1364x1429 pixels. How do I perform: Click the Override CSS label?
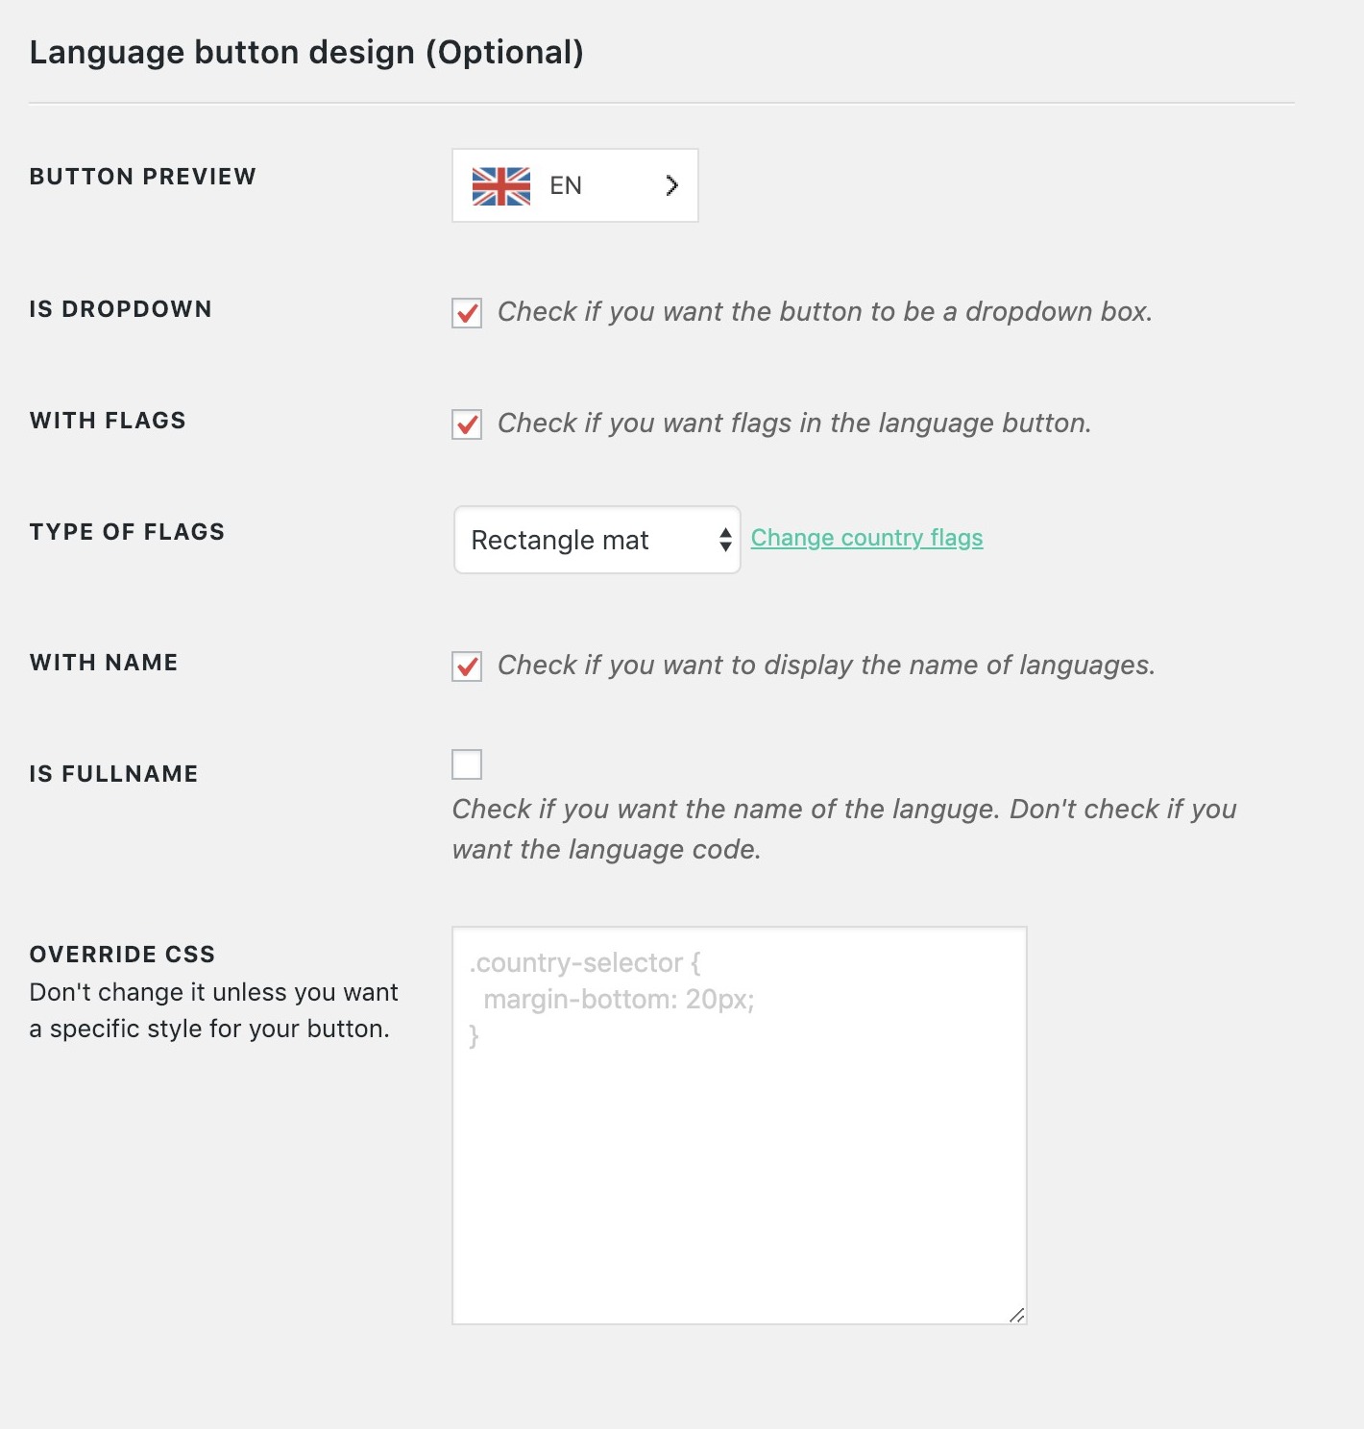pyautogui.click(x=122, y=955)
